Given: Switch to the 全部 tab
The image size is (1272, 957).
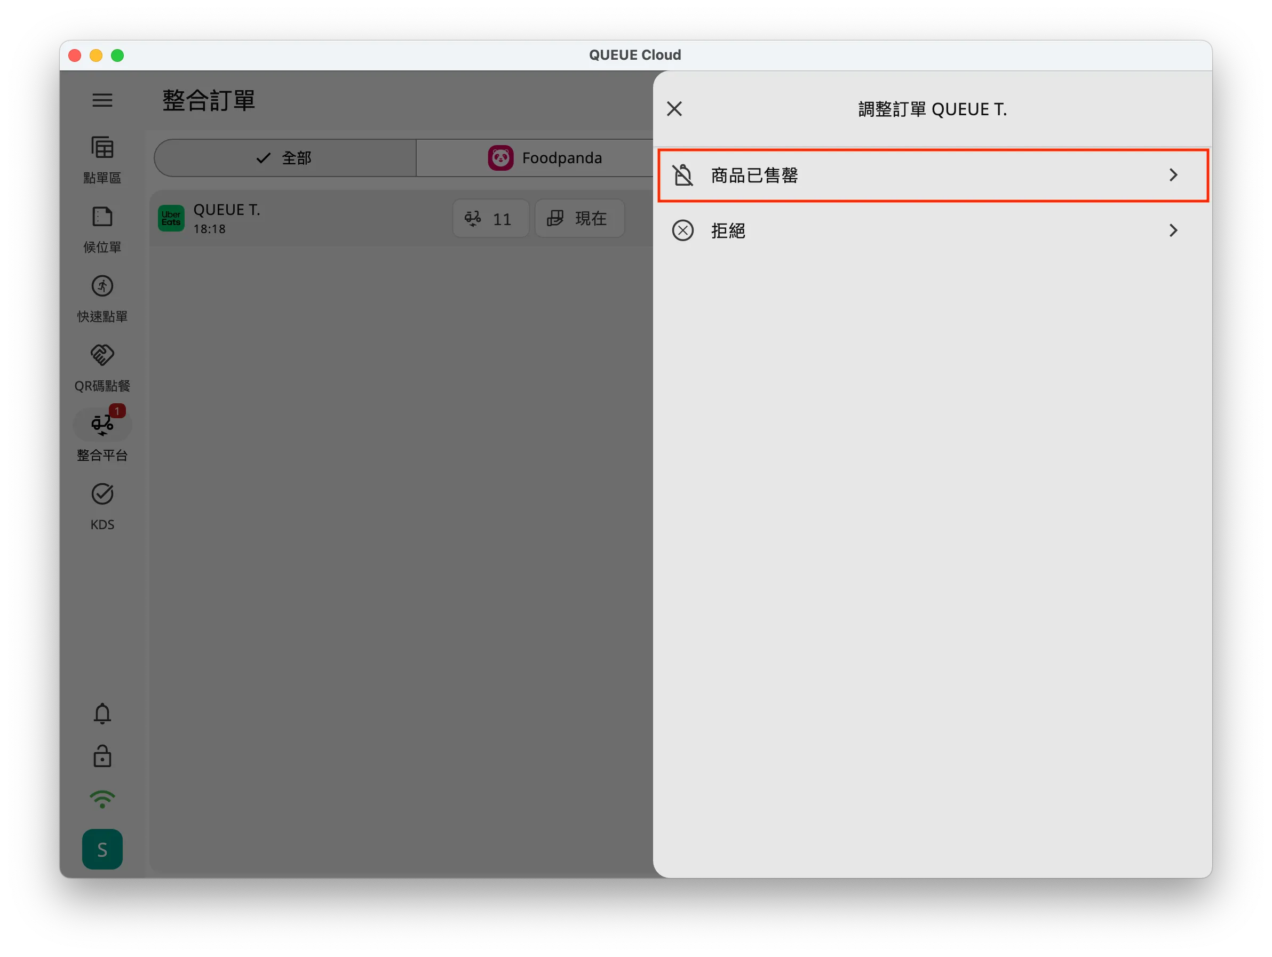Looking at the screenshot, I should 284,157.
